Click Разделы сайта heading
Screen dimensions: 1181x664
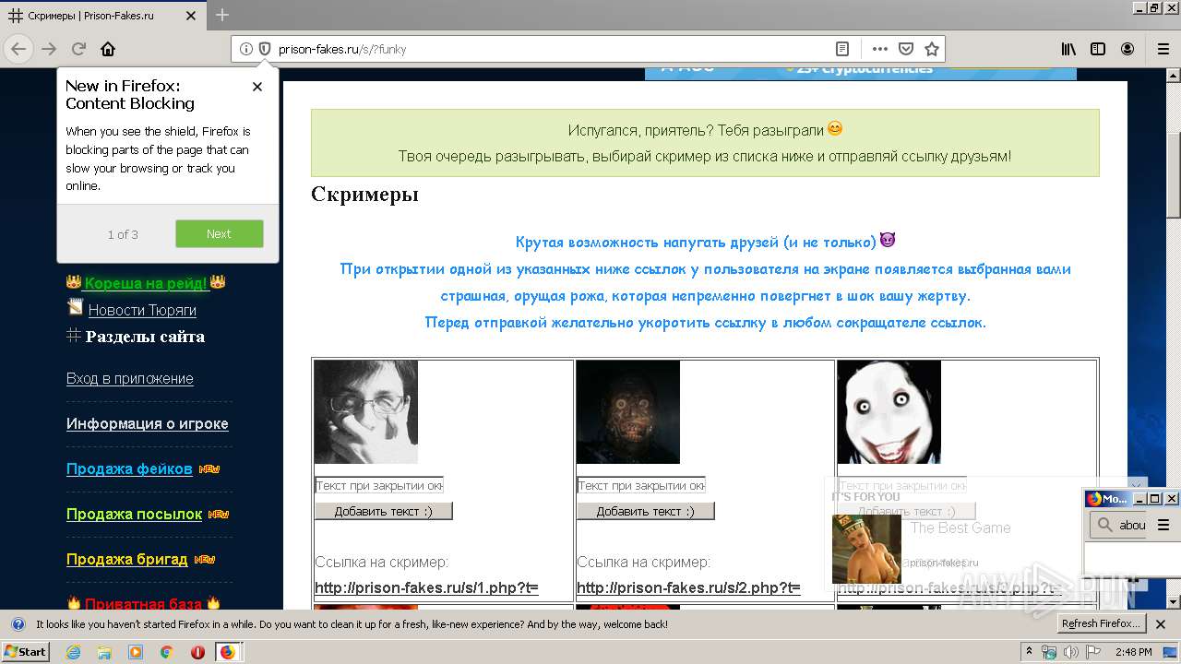(145, 337)
